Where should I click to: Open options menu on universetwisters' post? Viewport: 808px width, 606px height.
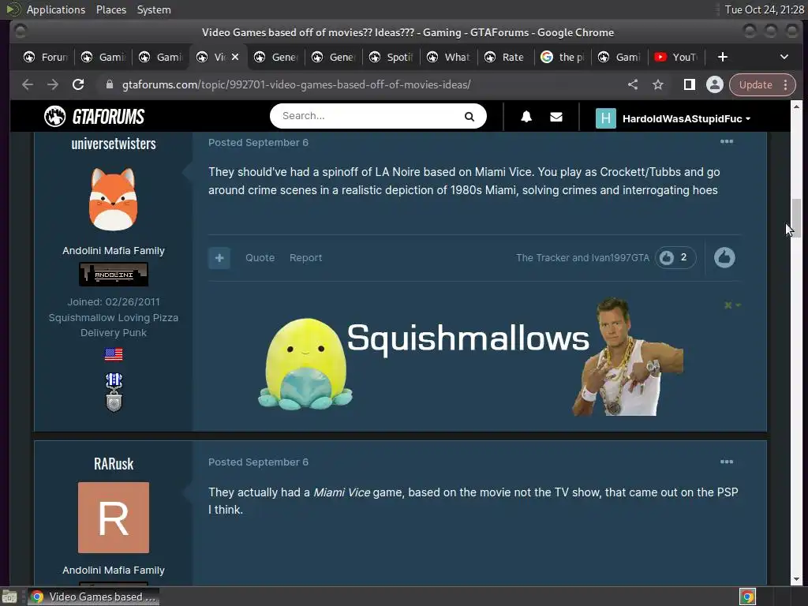click(727, 142)
